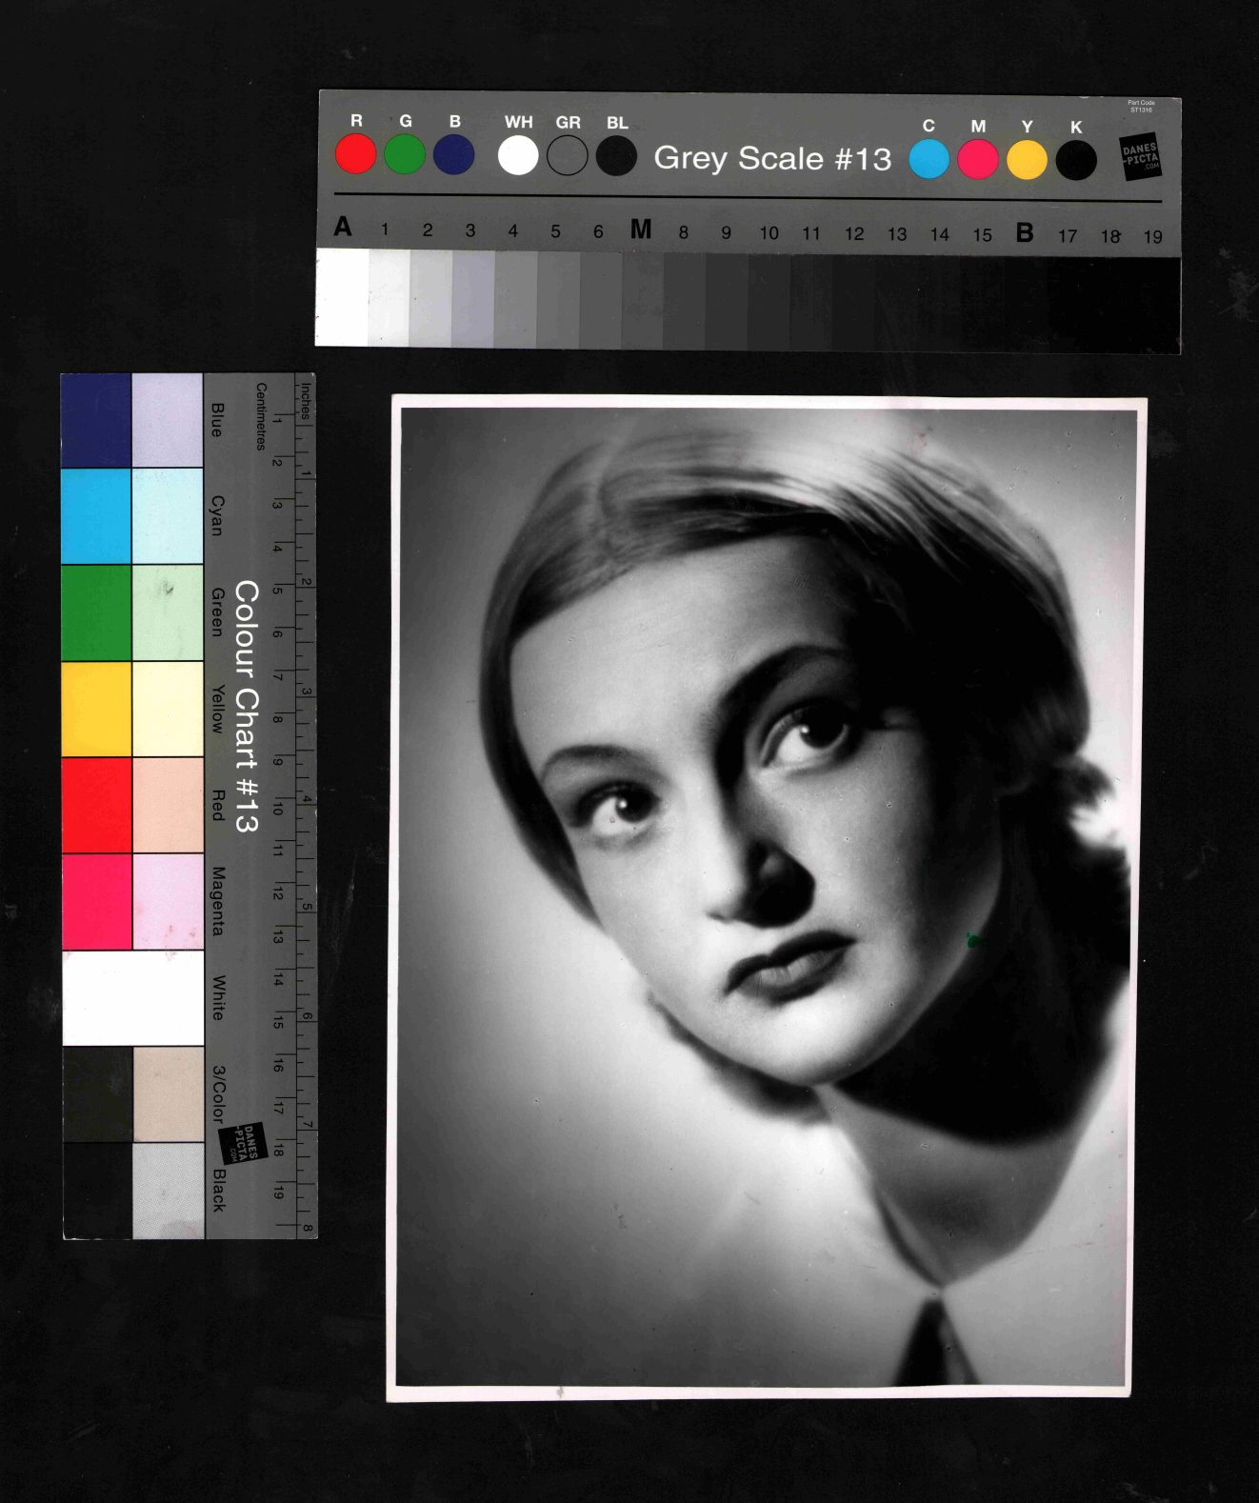Pick the cyan circle labeled C

pos(929,159)
